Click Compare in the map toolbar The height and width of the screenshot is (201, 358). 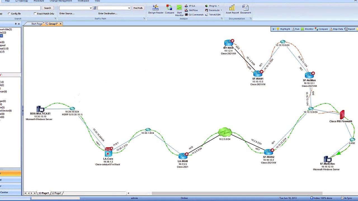pyautogui.click(x=321, y=29)
